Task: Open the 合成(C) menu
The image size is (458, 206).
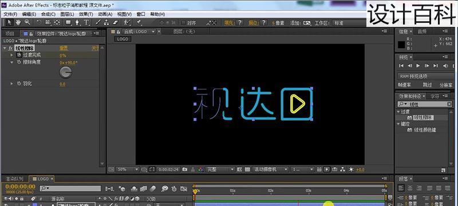Action: 48,14
